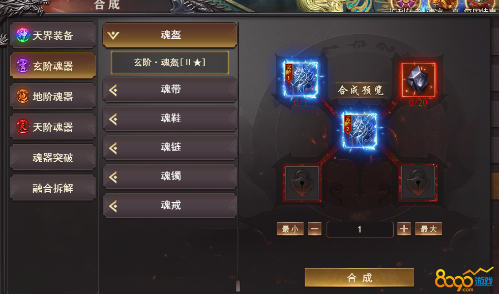The width and height of the screenshot is (499, 294).
Task: Increase craft quantity with plus button
Action: pos(404,229)
